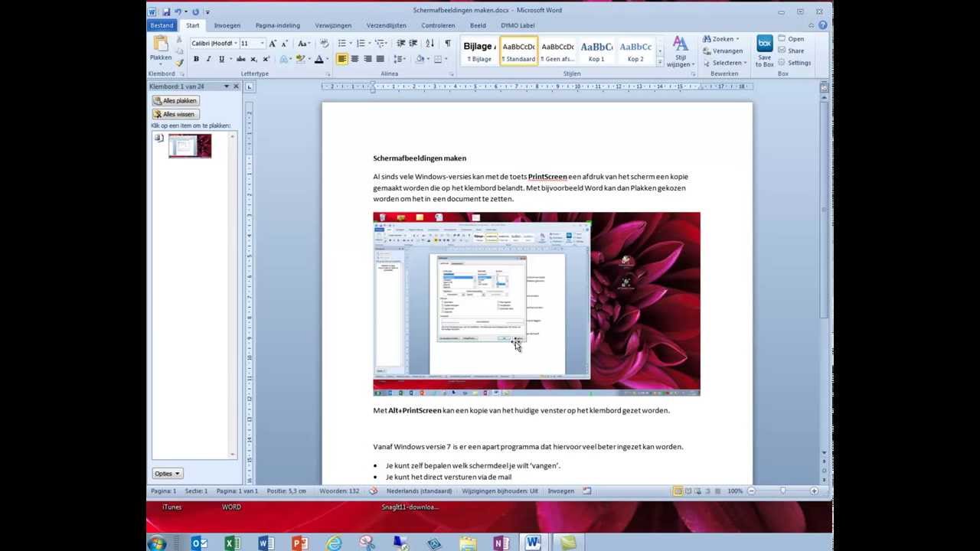Click Zoeken in Bewerken group
The height and width of the screenshot is (551, 980).
point(721,39)
